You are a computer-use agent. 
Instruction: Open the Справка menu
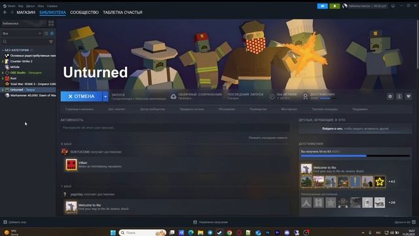click(x=52, y=6)
